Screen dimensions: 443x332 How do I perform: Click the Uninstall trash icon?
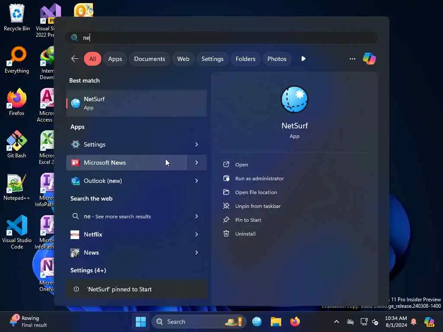pyautogui.click(x=226, y=233)
